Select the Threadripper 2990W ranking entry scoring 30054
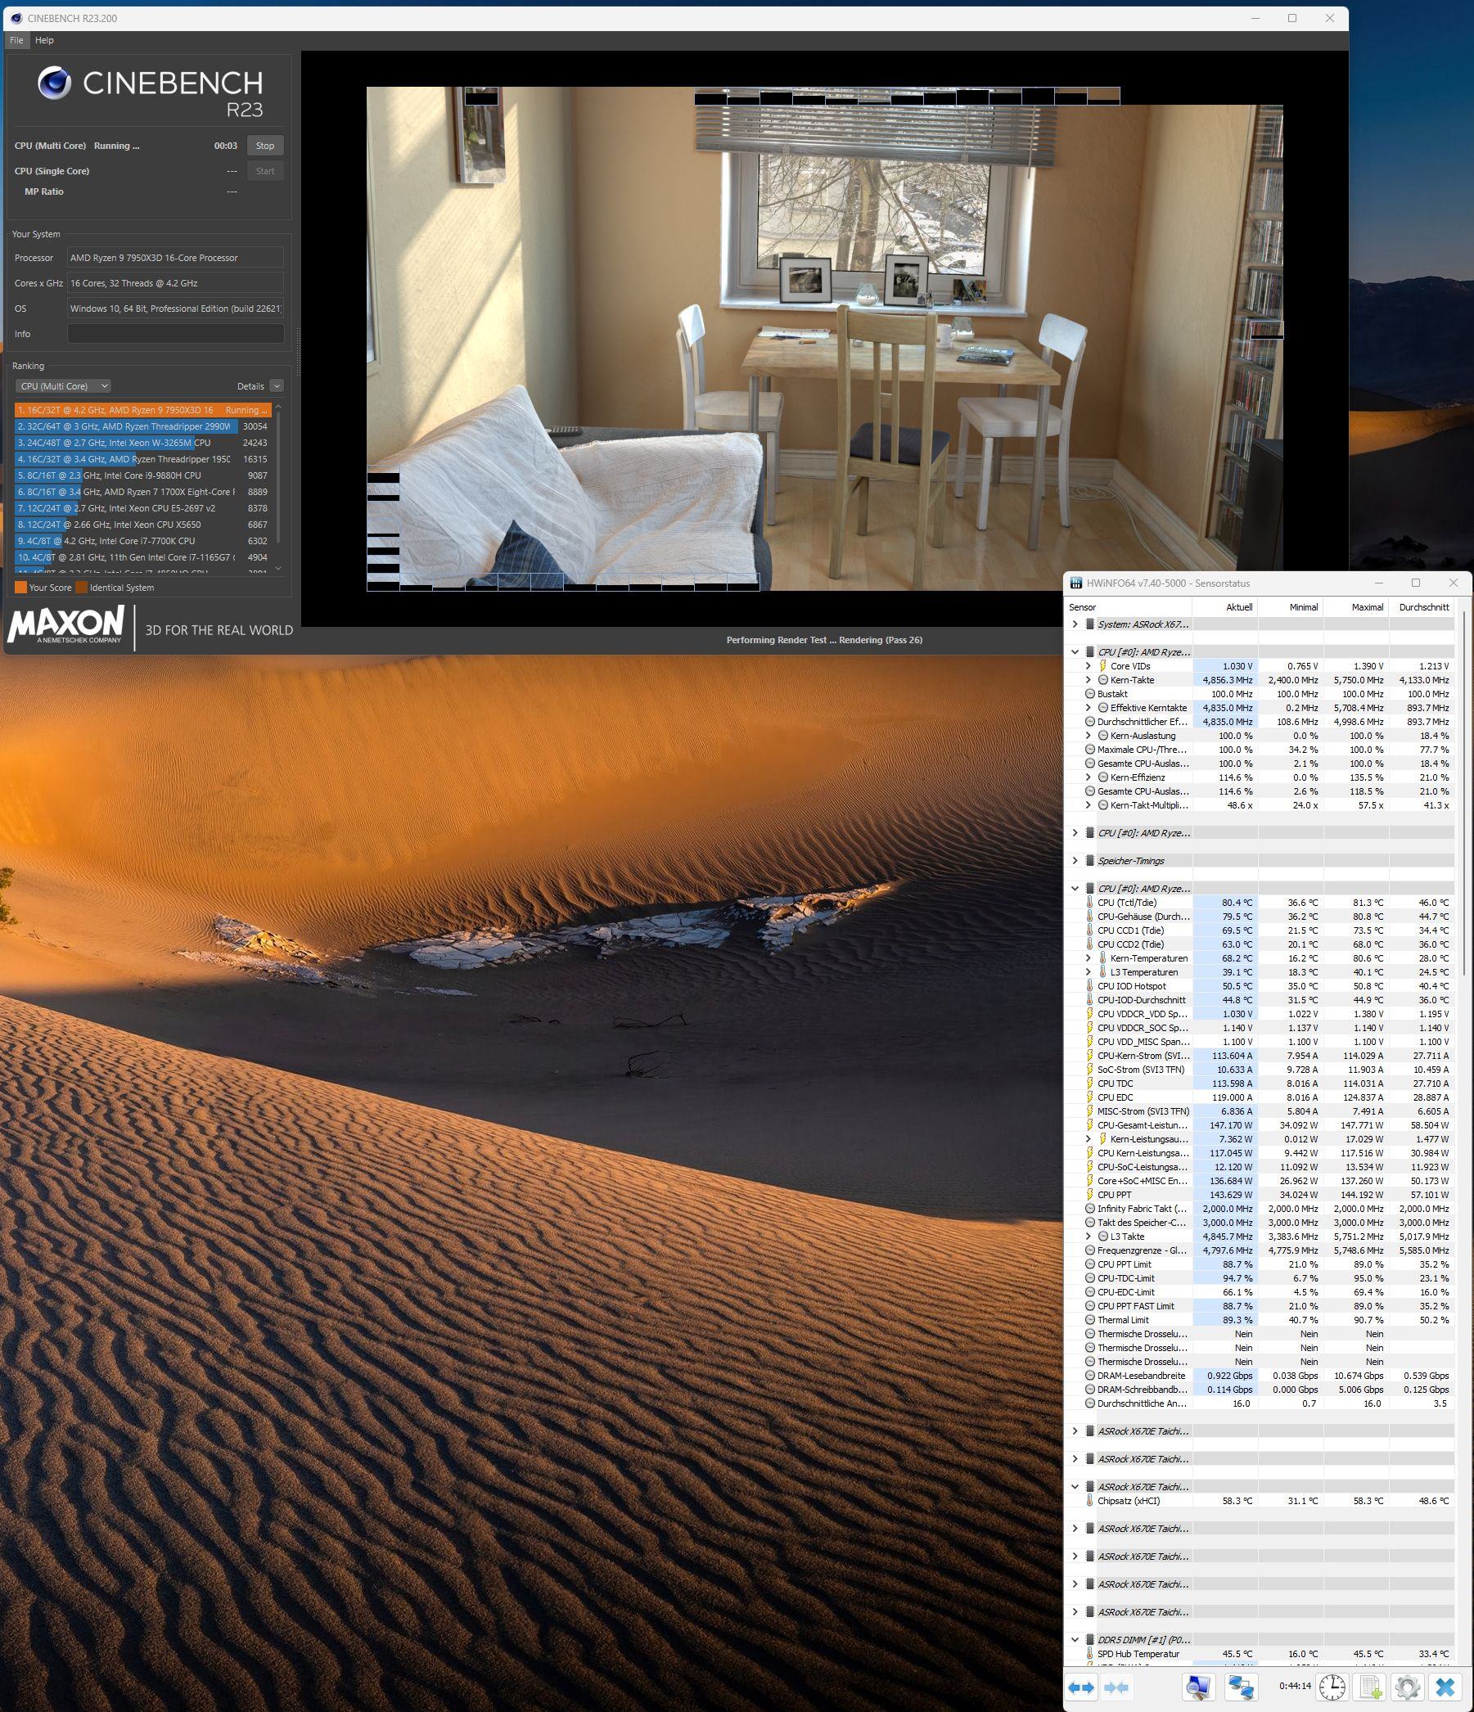Viewport: 1474px width, 1712px height. click(143, 426)
